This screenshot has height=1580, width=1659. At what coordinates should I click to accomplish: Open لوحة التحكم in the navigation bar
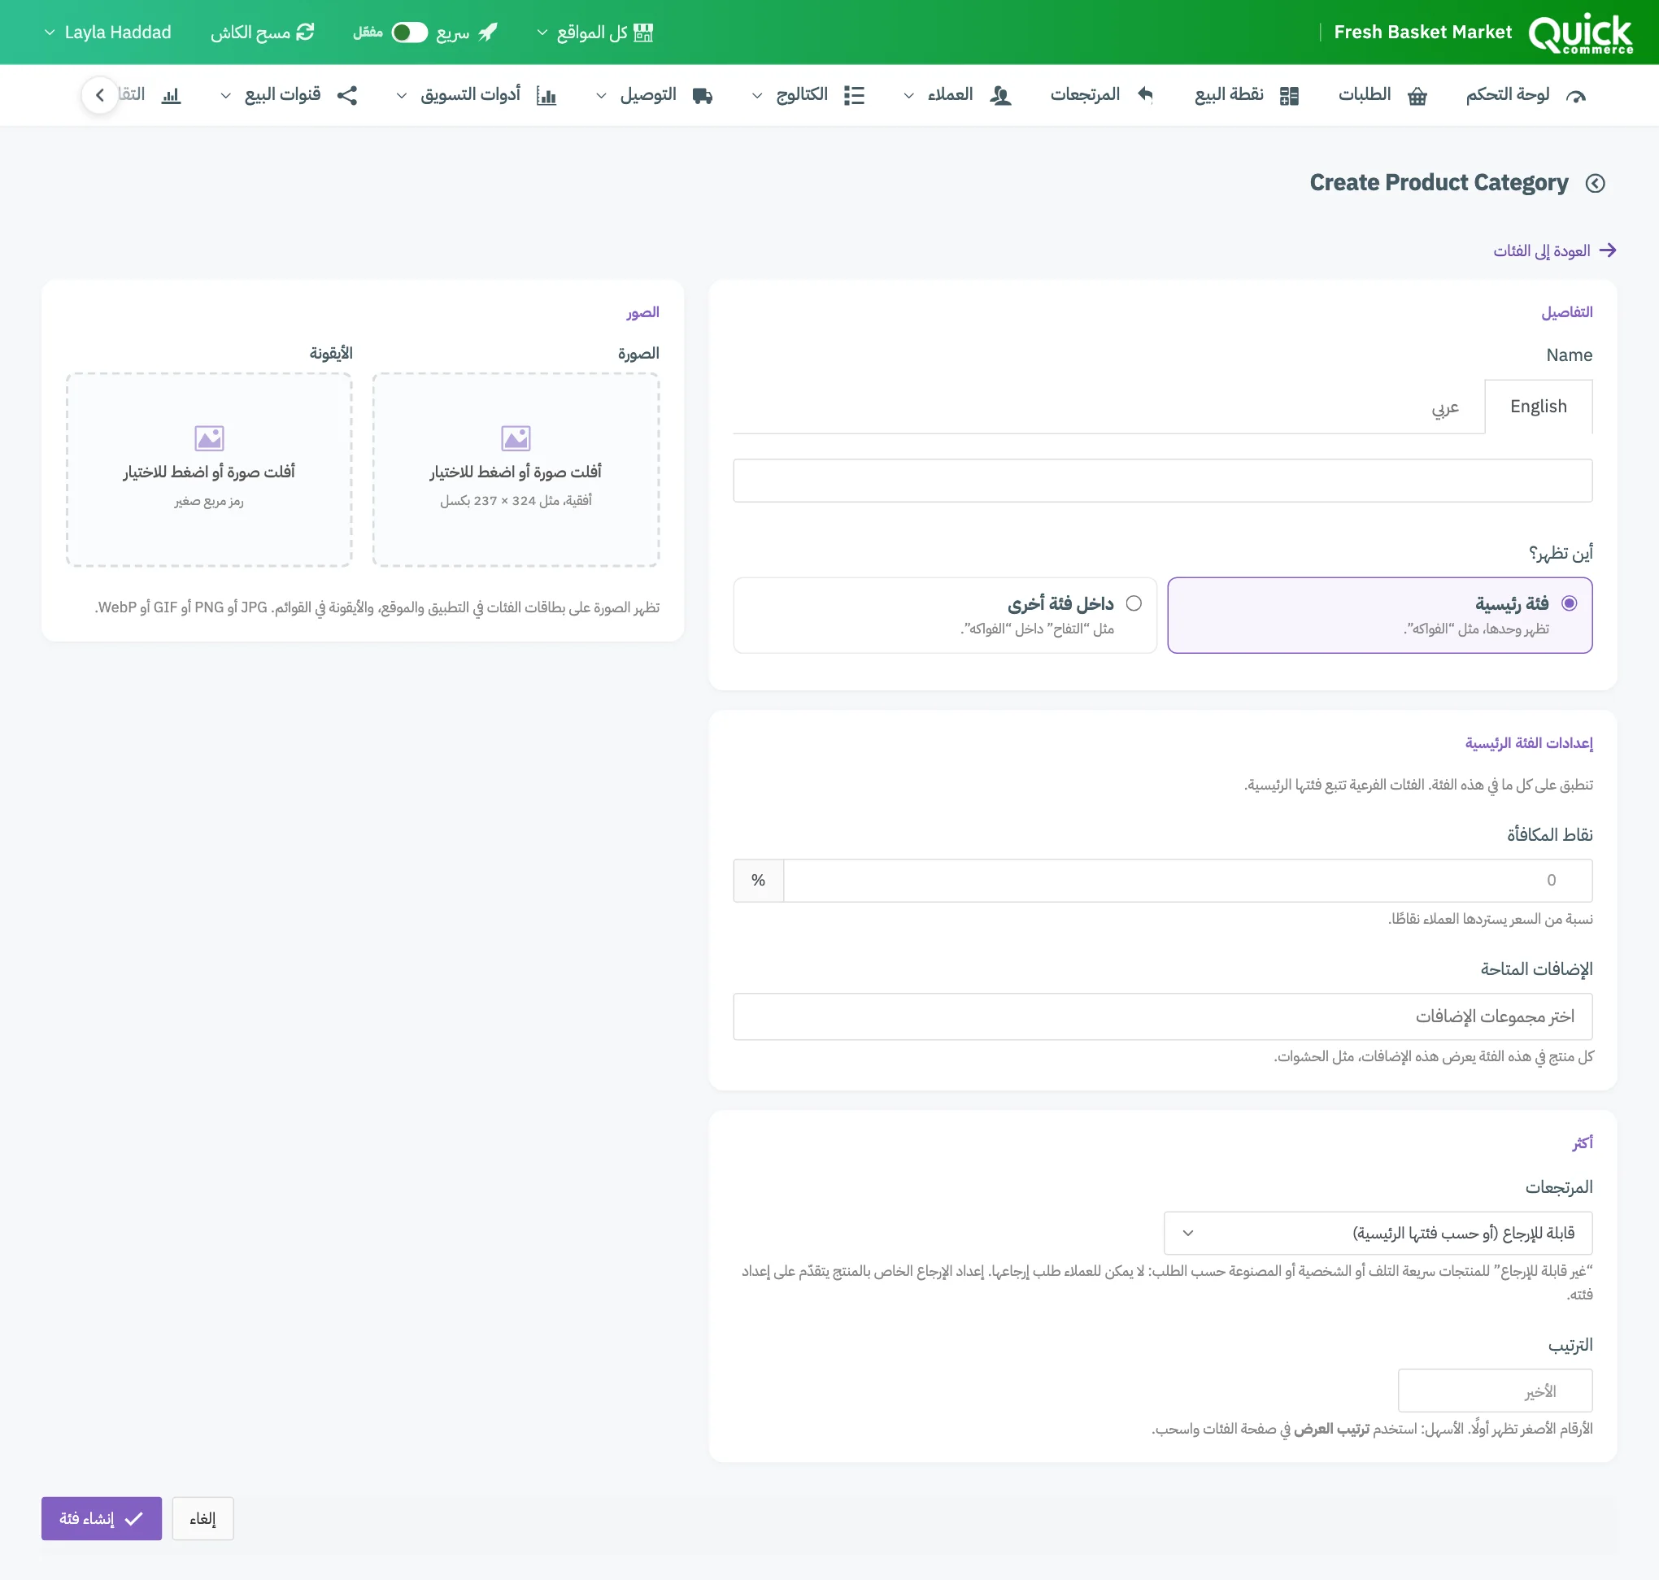pyautogui.click(x=1525, y=95)
